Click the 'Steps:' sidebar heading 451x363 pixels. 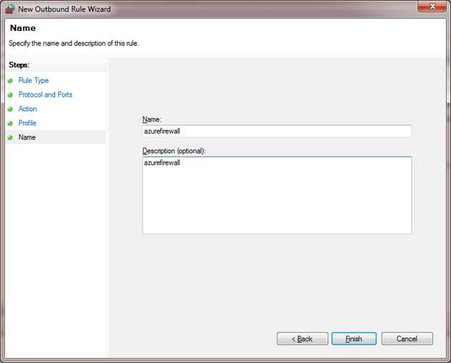18,64
